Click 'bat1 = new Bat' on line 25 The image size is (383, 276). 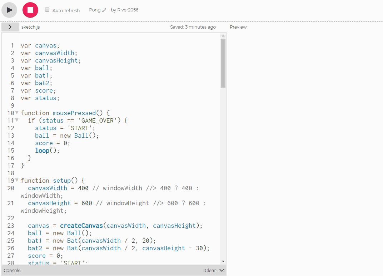tap(54, 241)
